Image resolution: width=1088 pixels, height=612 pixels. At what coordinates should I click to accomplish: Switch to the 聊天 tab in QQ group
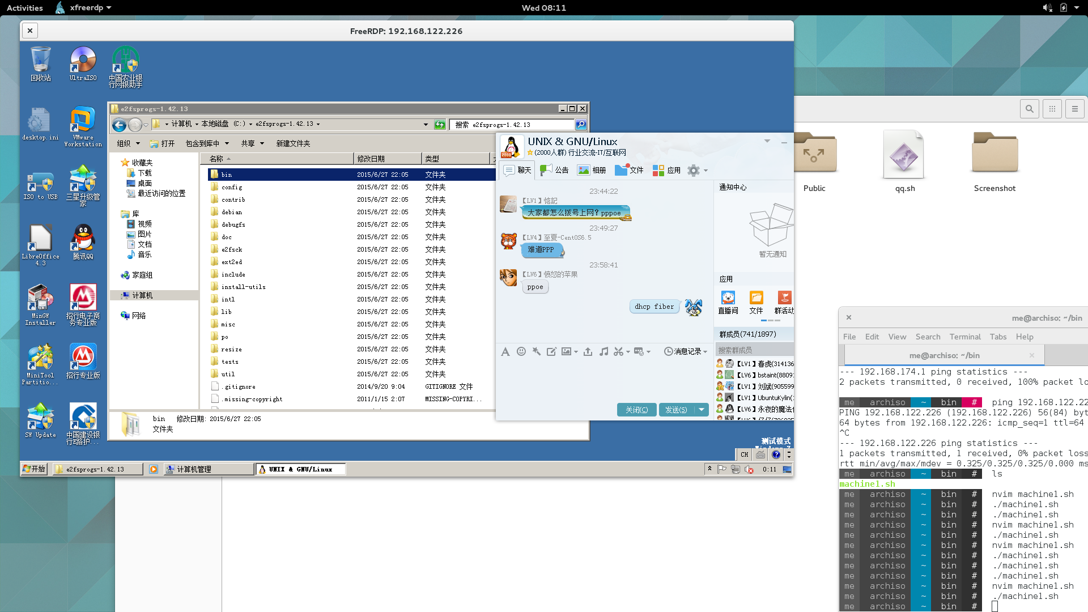pos(517,170)
